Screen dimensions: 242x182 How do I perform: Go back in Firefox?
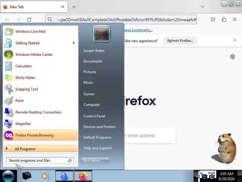pyautogui.click(x=7, y=20)
